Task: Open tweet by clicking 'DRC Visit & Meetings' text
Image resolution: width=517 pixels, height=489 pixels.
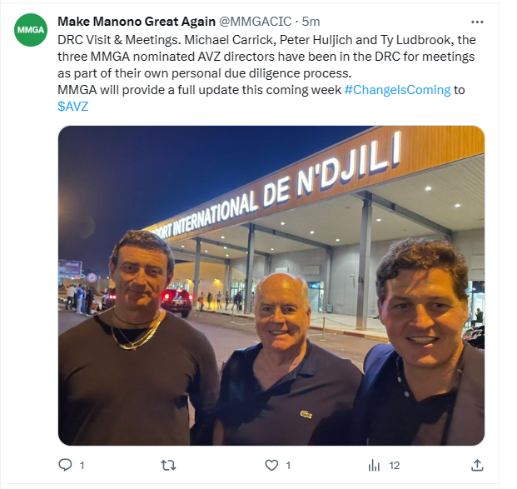Action: click(119, 40)
